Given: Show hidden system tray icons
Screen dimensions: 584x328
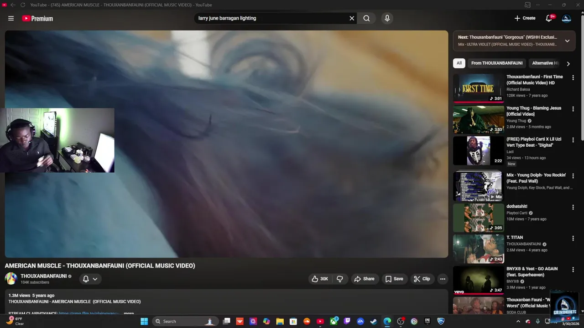Looking at the screenshot, I should pos(518,321).
